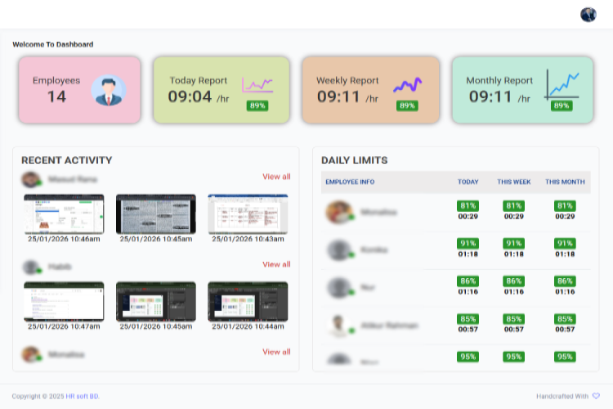Screen dimensions: 613x409
Task: Open the user profile avatar menu
Action: [x=588, y=14]
